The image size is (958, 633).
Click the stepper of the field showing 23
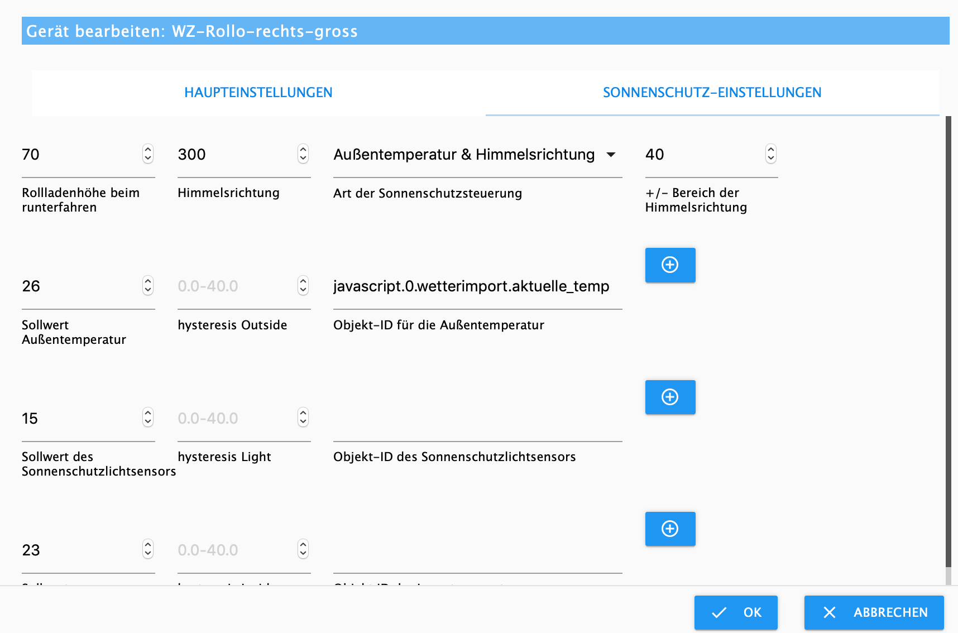pyautogui.click(x=148, y=549)
